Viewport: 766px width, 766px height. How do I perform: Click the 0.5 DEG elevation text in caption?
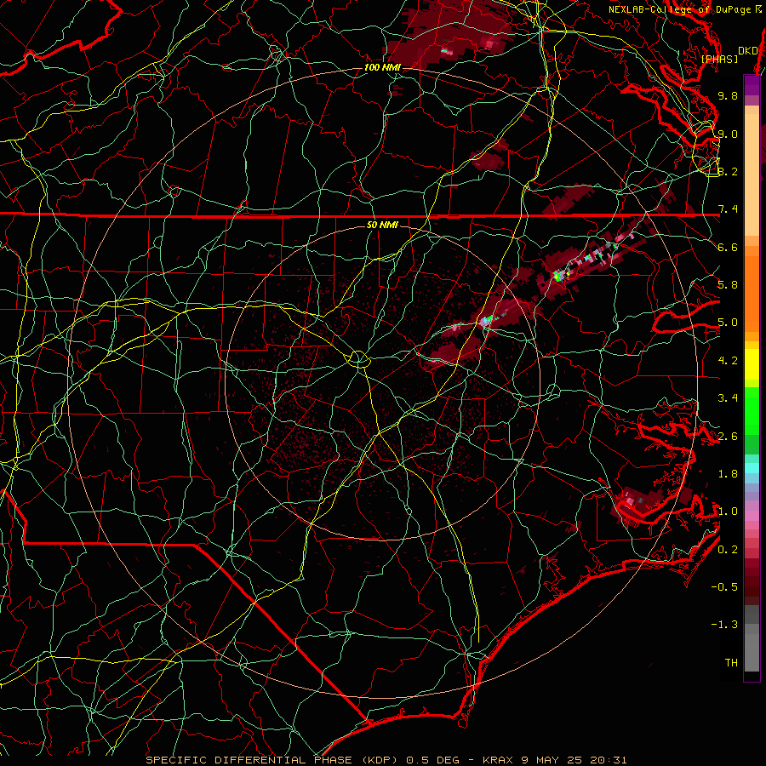coord(433,760)
